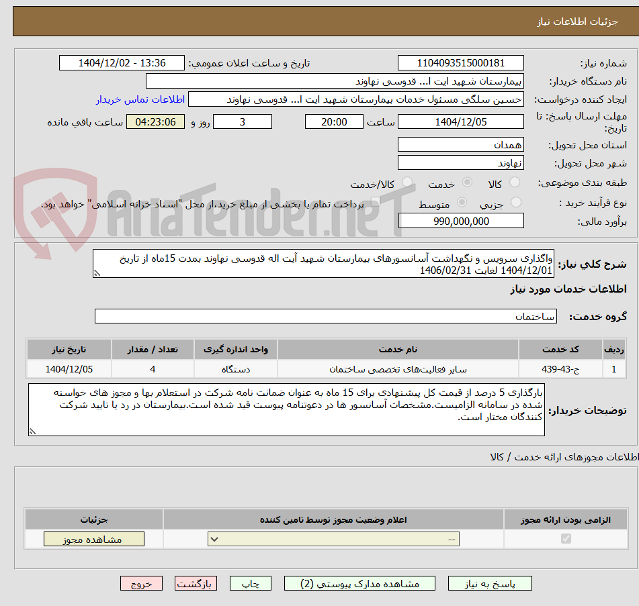Screen dimensions: 639x606
Task: Click the پاسخ به نیاز button
Action: click(x=490, y=584)
